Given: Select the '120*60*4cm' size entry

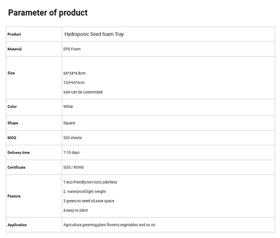Looking at the screenshot, I should (x=74, y=82).
